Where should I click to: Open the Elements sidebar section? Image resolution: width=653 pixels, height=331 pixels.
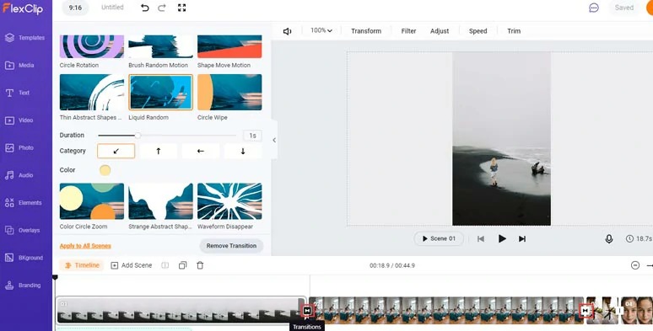pyautogui.click(x=24, y=202)
